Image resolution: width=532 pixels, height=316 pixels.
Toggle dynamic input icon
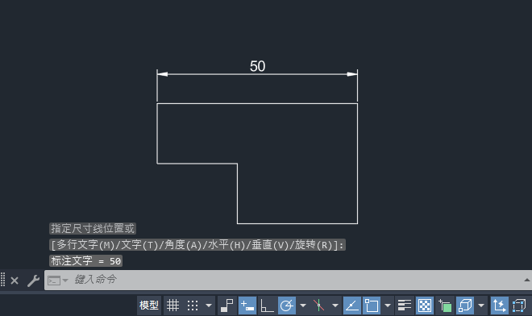(247, 306)
